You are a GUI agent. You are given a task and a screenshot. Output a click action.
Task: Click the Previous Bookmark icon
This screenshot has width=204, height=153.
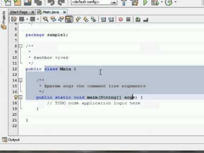(78, 19)
